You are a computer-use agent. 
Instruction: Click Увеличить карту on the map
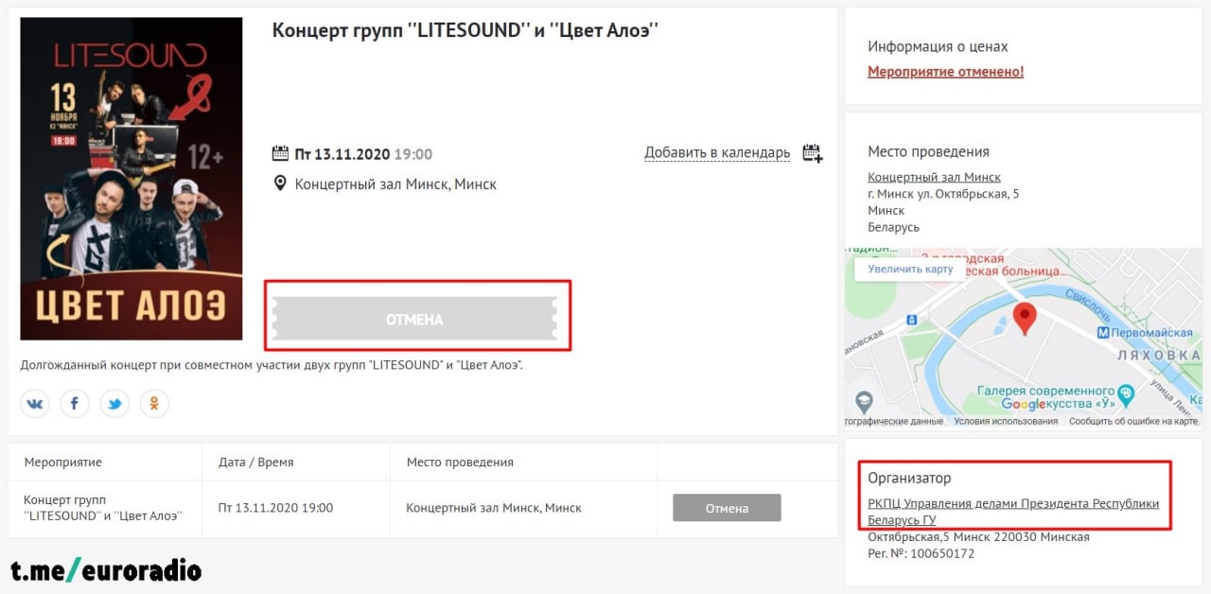[910, 269]
